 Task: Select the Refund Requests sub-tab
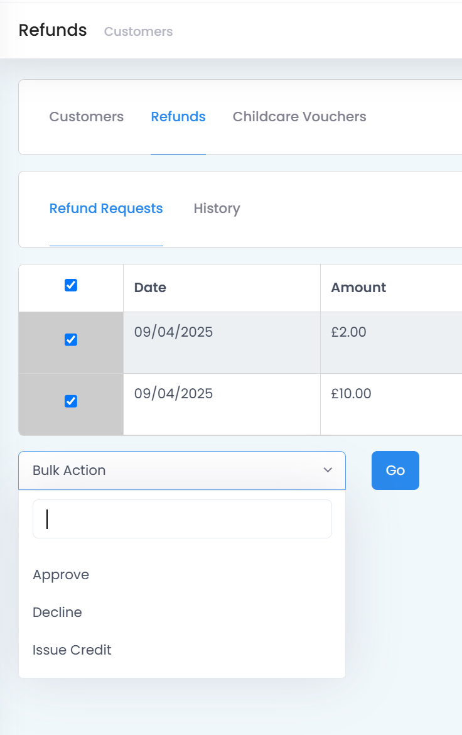[x=106, y=209]
